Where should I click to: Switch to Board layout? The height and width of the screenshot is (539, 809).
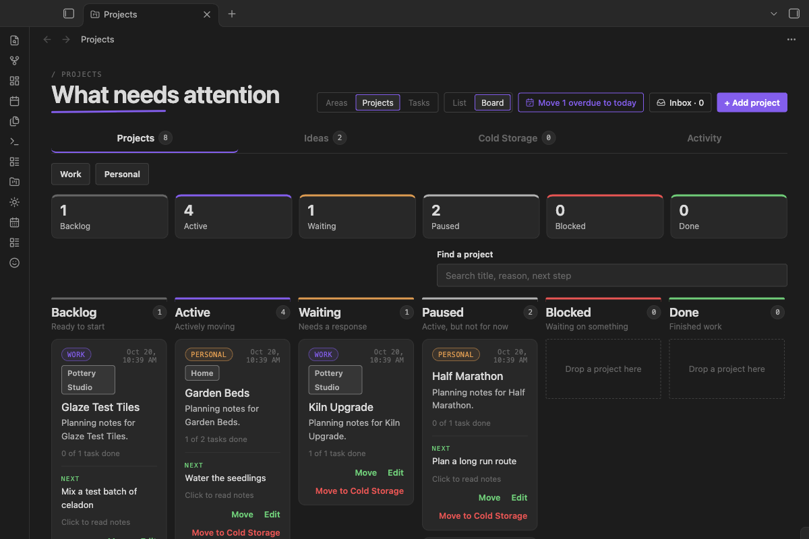coord(492,102)
